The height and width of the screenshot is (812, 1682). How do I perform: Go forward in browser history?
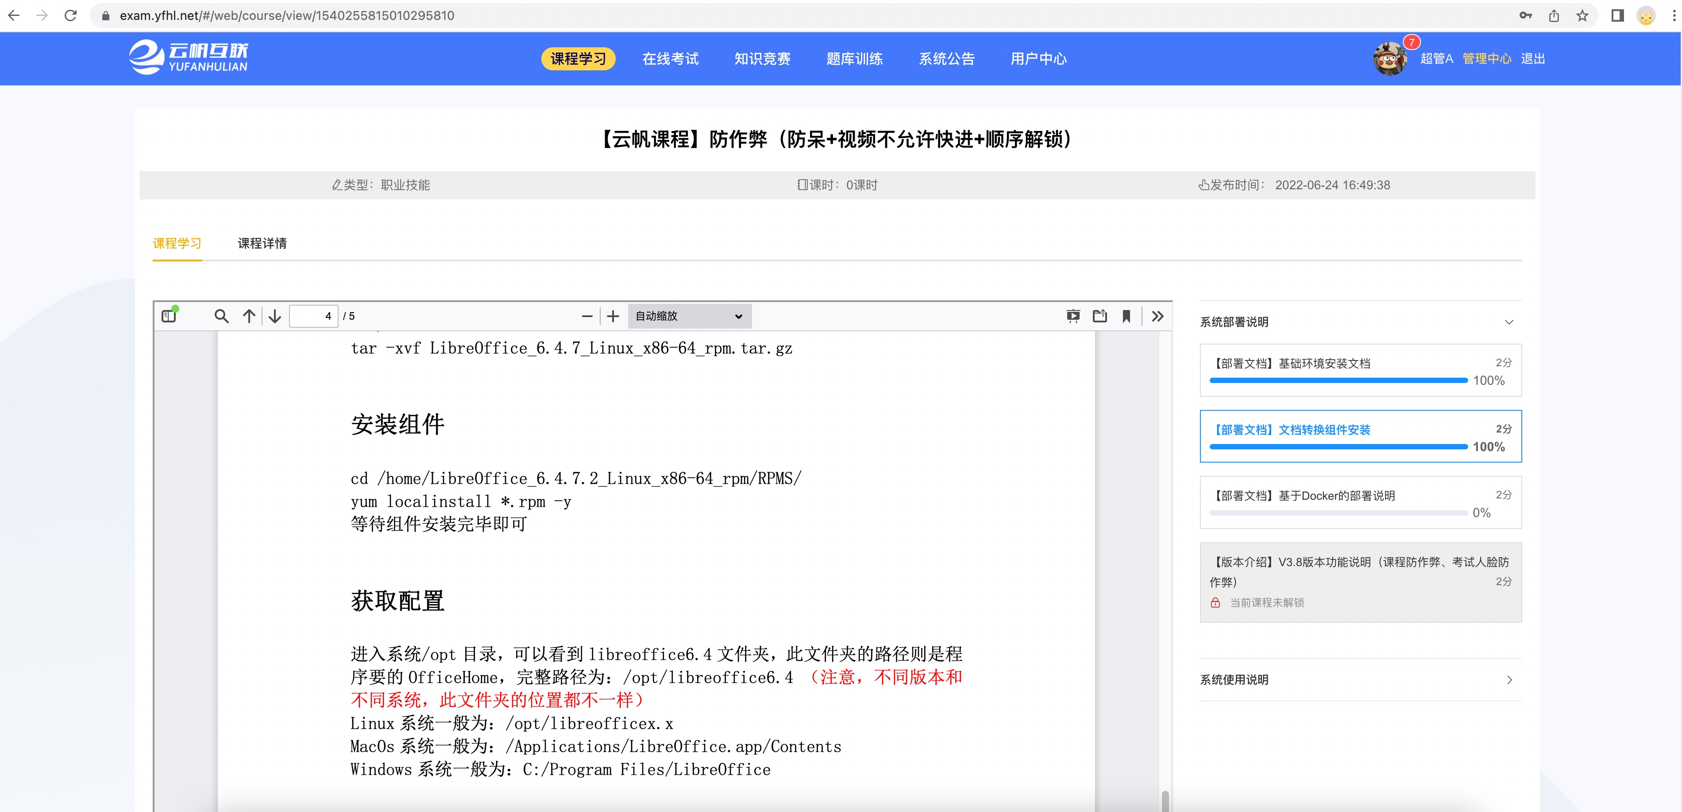point(42,15)
